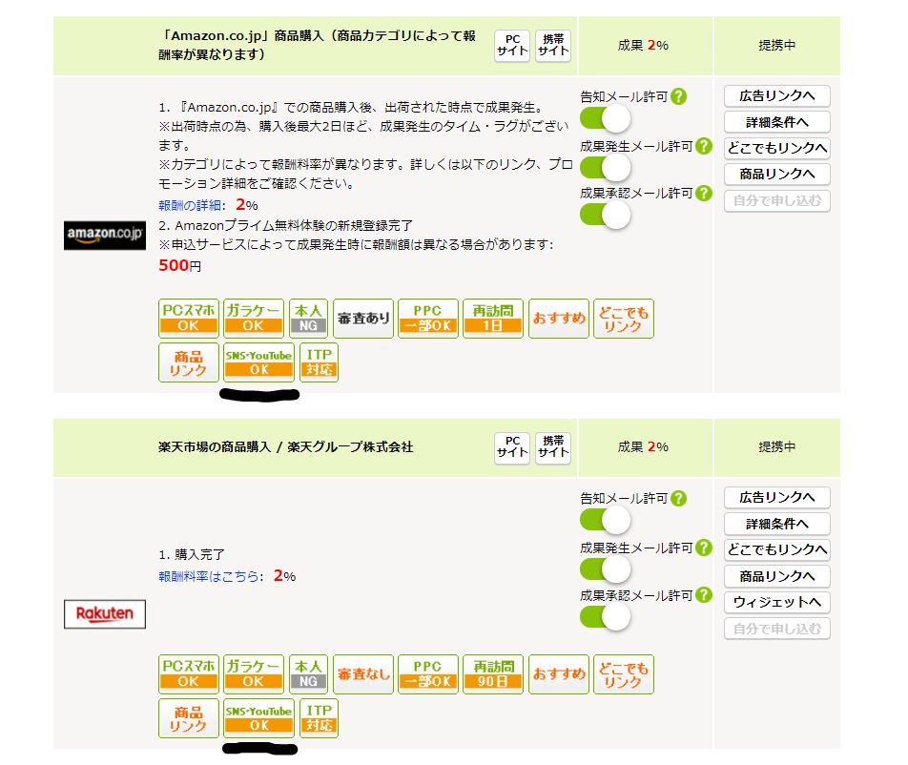Click Rakuten PCスマホ OK badge
Screen dimensions: 908x765
pos(189,674)
